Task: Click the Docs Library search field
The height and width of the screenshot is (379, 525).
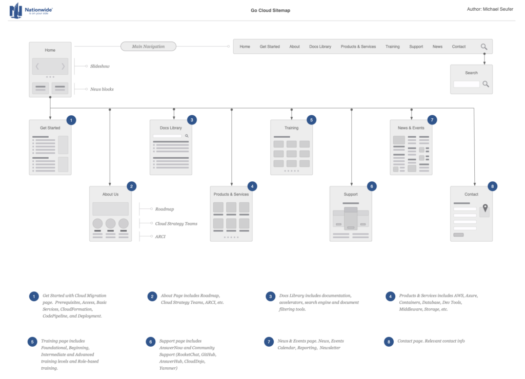Action: [167, 136]
